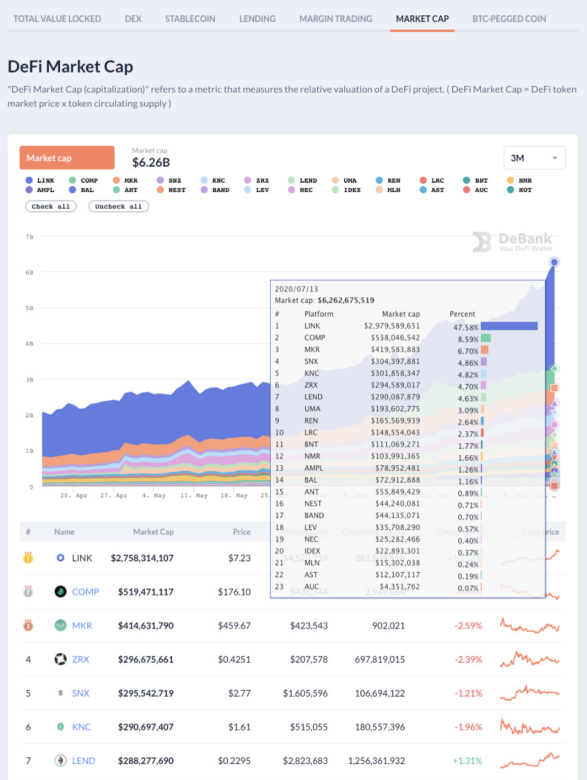Open the SNX token name link

pos(81,693)
